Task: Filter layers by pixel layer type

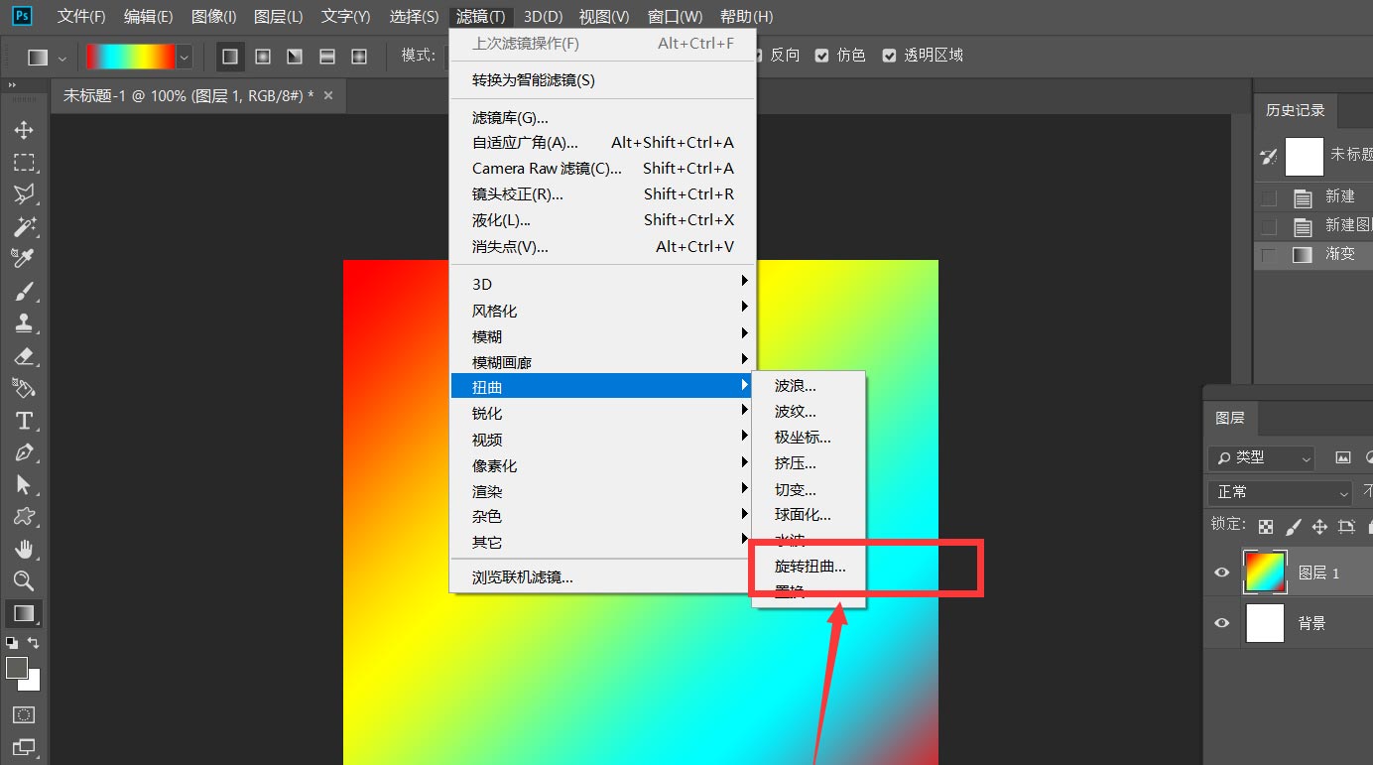Action: tap(1343, 457)
